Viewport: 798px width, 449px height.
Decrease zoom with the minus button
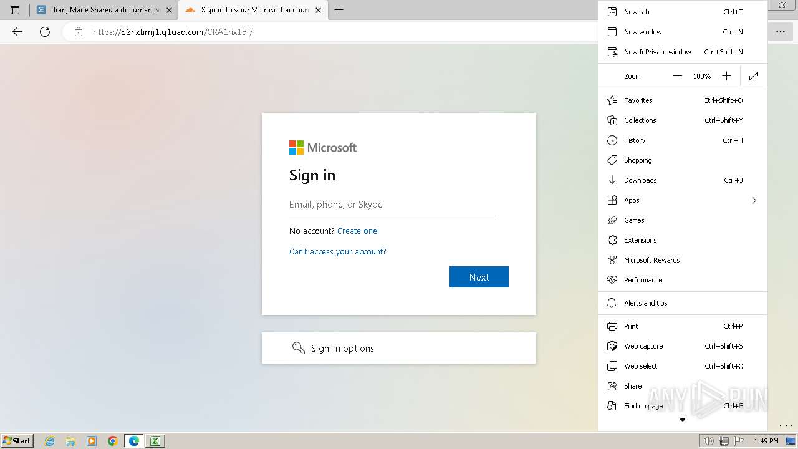point(678,76)
